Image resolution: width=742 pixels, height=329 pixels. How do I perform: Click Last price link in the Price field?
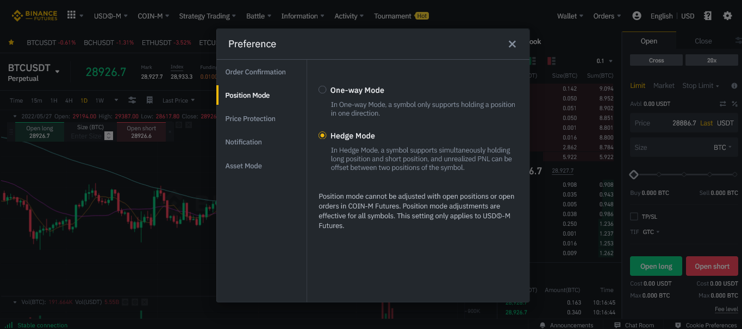(706, 123)
